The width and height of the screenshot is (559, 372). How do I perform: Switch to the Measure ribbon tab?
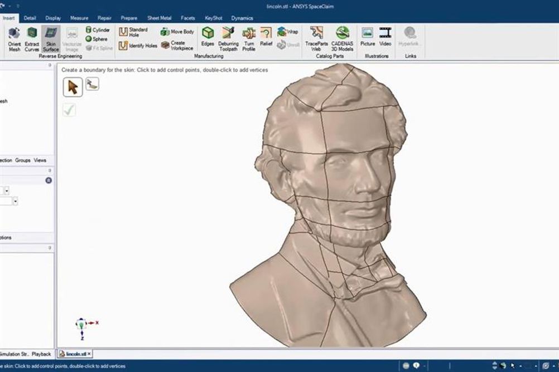(x=79, y=18)
